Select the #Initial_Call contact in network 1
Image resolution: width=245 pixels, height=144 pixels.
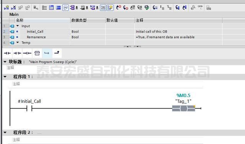pos(29,108)
